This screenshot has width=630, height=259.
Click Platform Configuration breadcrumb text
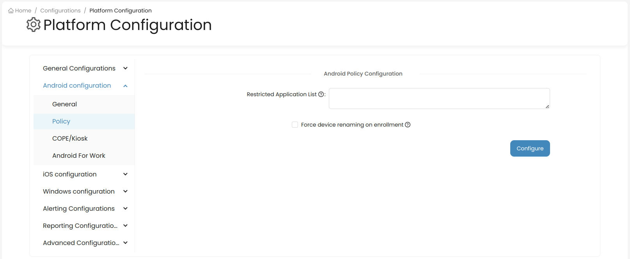tap(121, 11)
